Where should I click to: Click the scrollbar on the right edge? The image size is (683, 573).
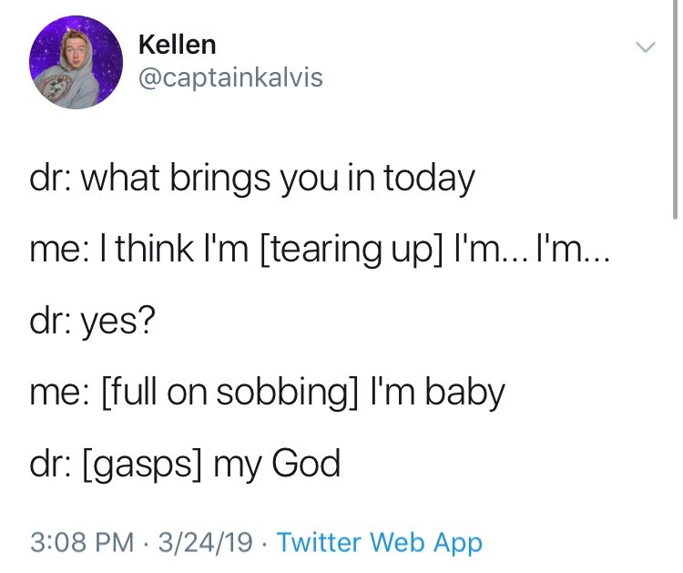point(675,109)
